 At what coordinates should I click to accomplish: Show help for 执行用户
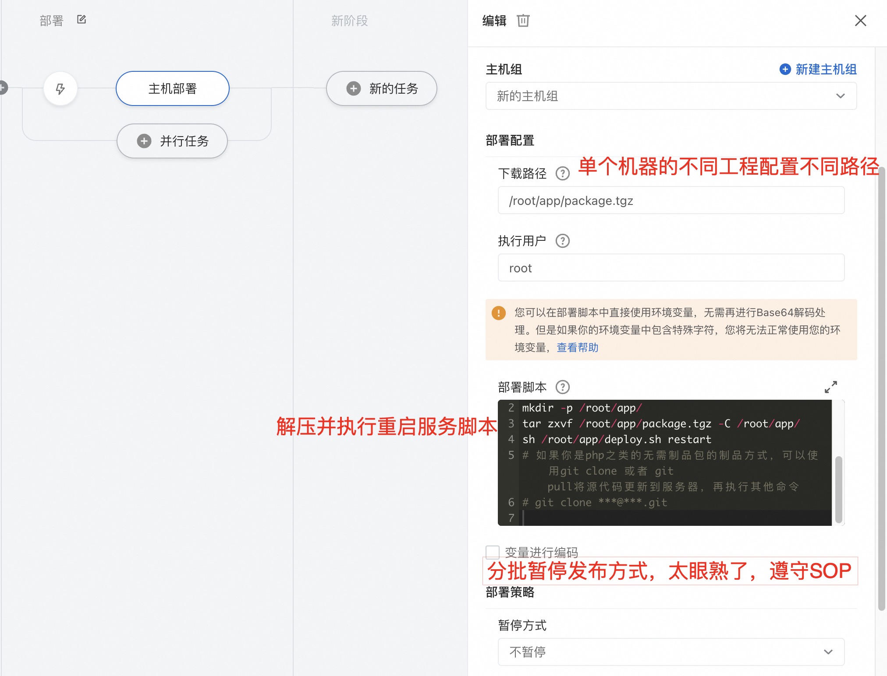563,241
